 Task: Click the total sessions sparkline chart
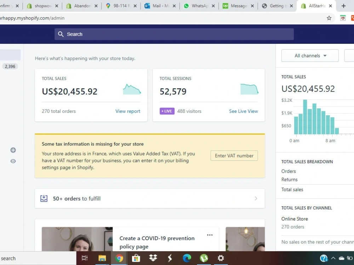click(x=250, y=89)
